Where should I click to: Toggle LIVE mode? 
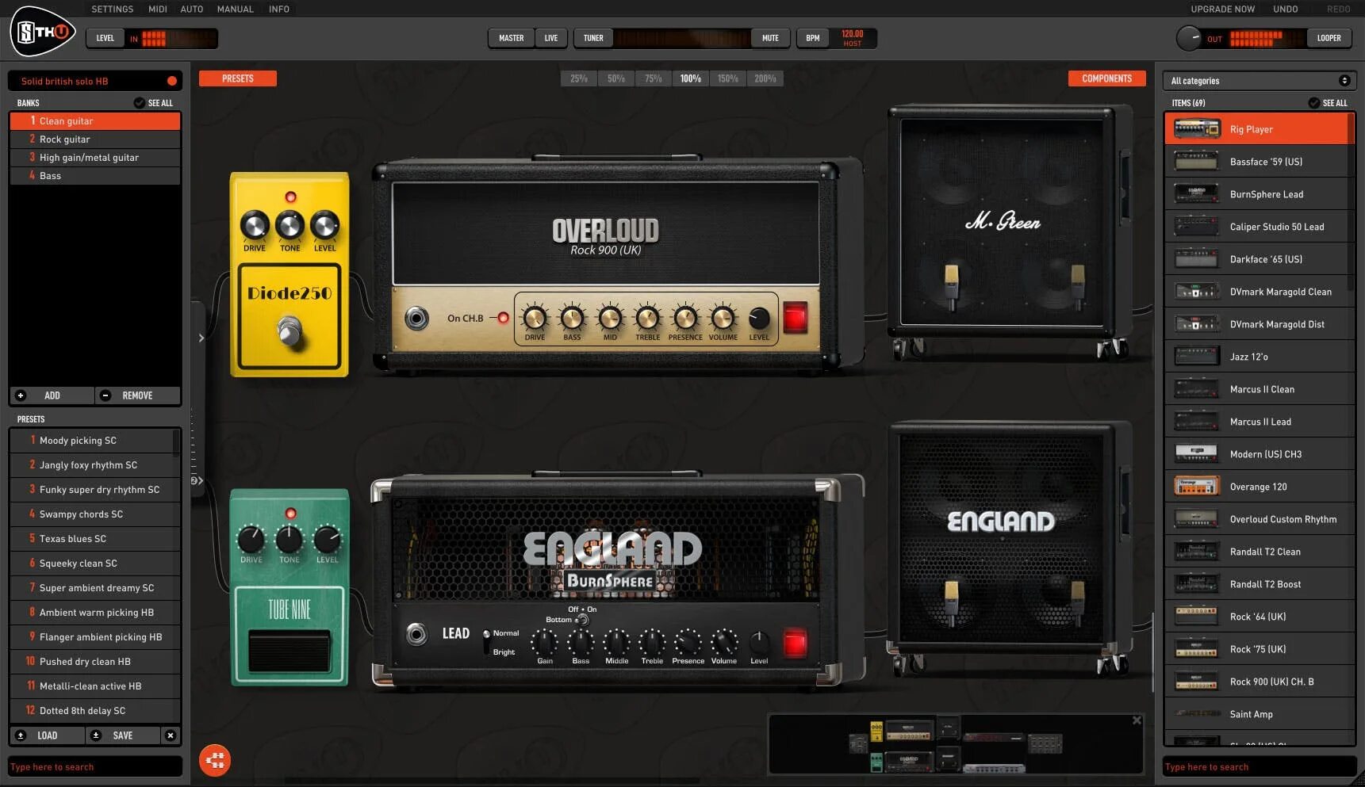coord(551,38)
